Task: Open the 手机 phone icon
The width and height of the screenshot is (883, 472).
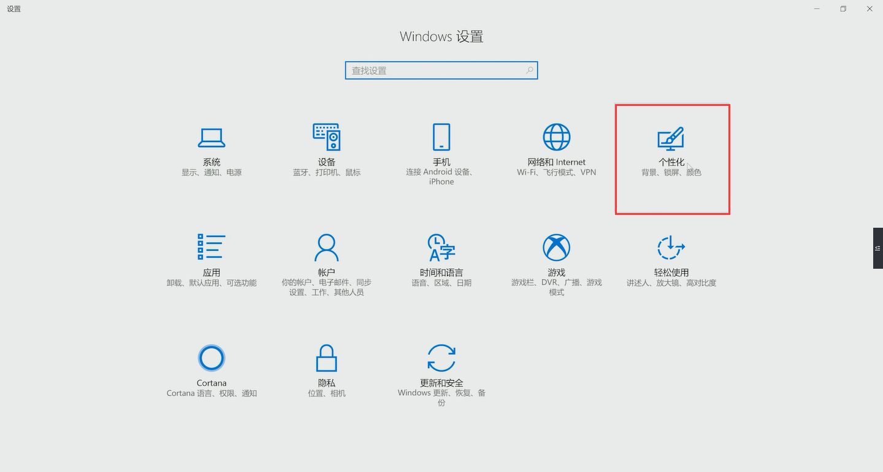Action: [x=442, y=137]
